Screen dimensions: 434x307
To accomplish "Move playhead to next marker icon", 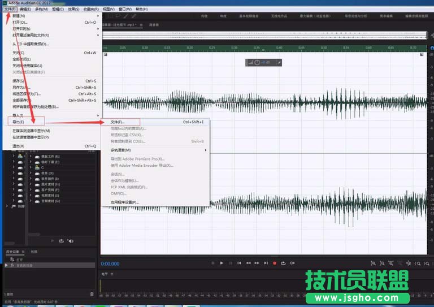I will pyautogui.click(x=266, y=263).
